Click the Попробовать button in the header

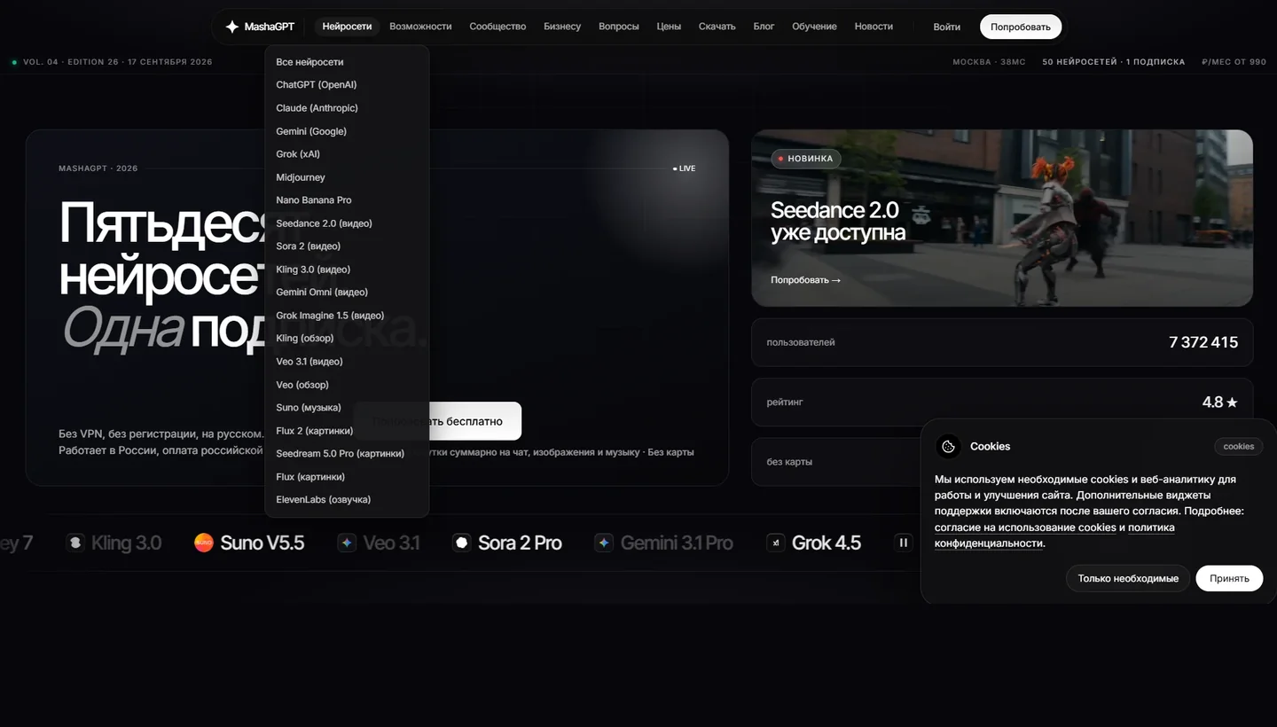(x=1021, y=27)
